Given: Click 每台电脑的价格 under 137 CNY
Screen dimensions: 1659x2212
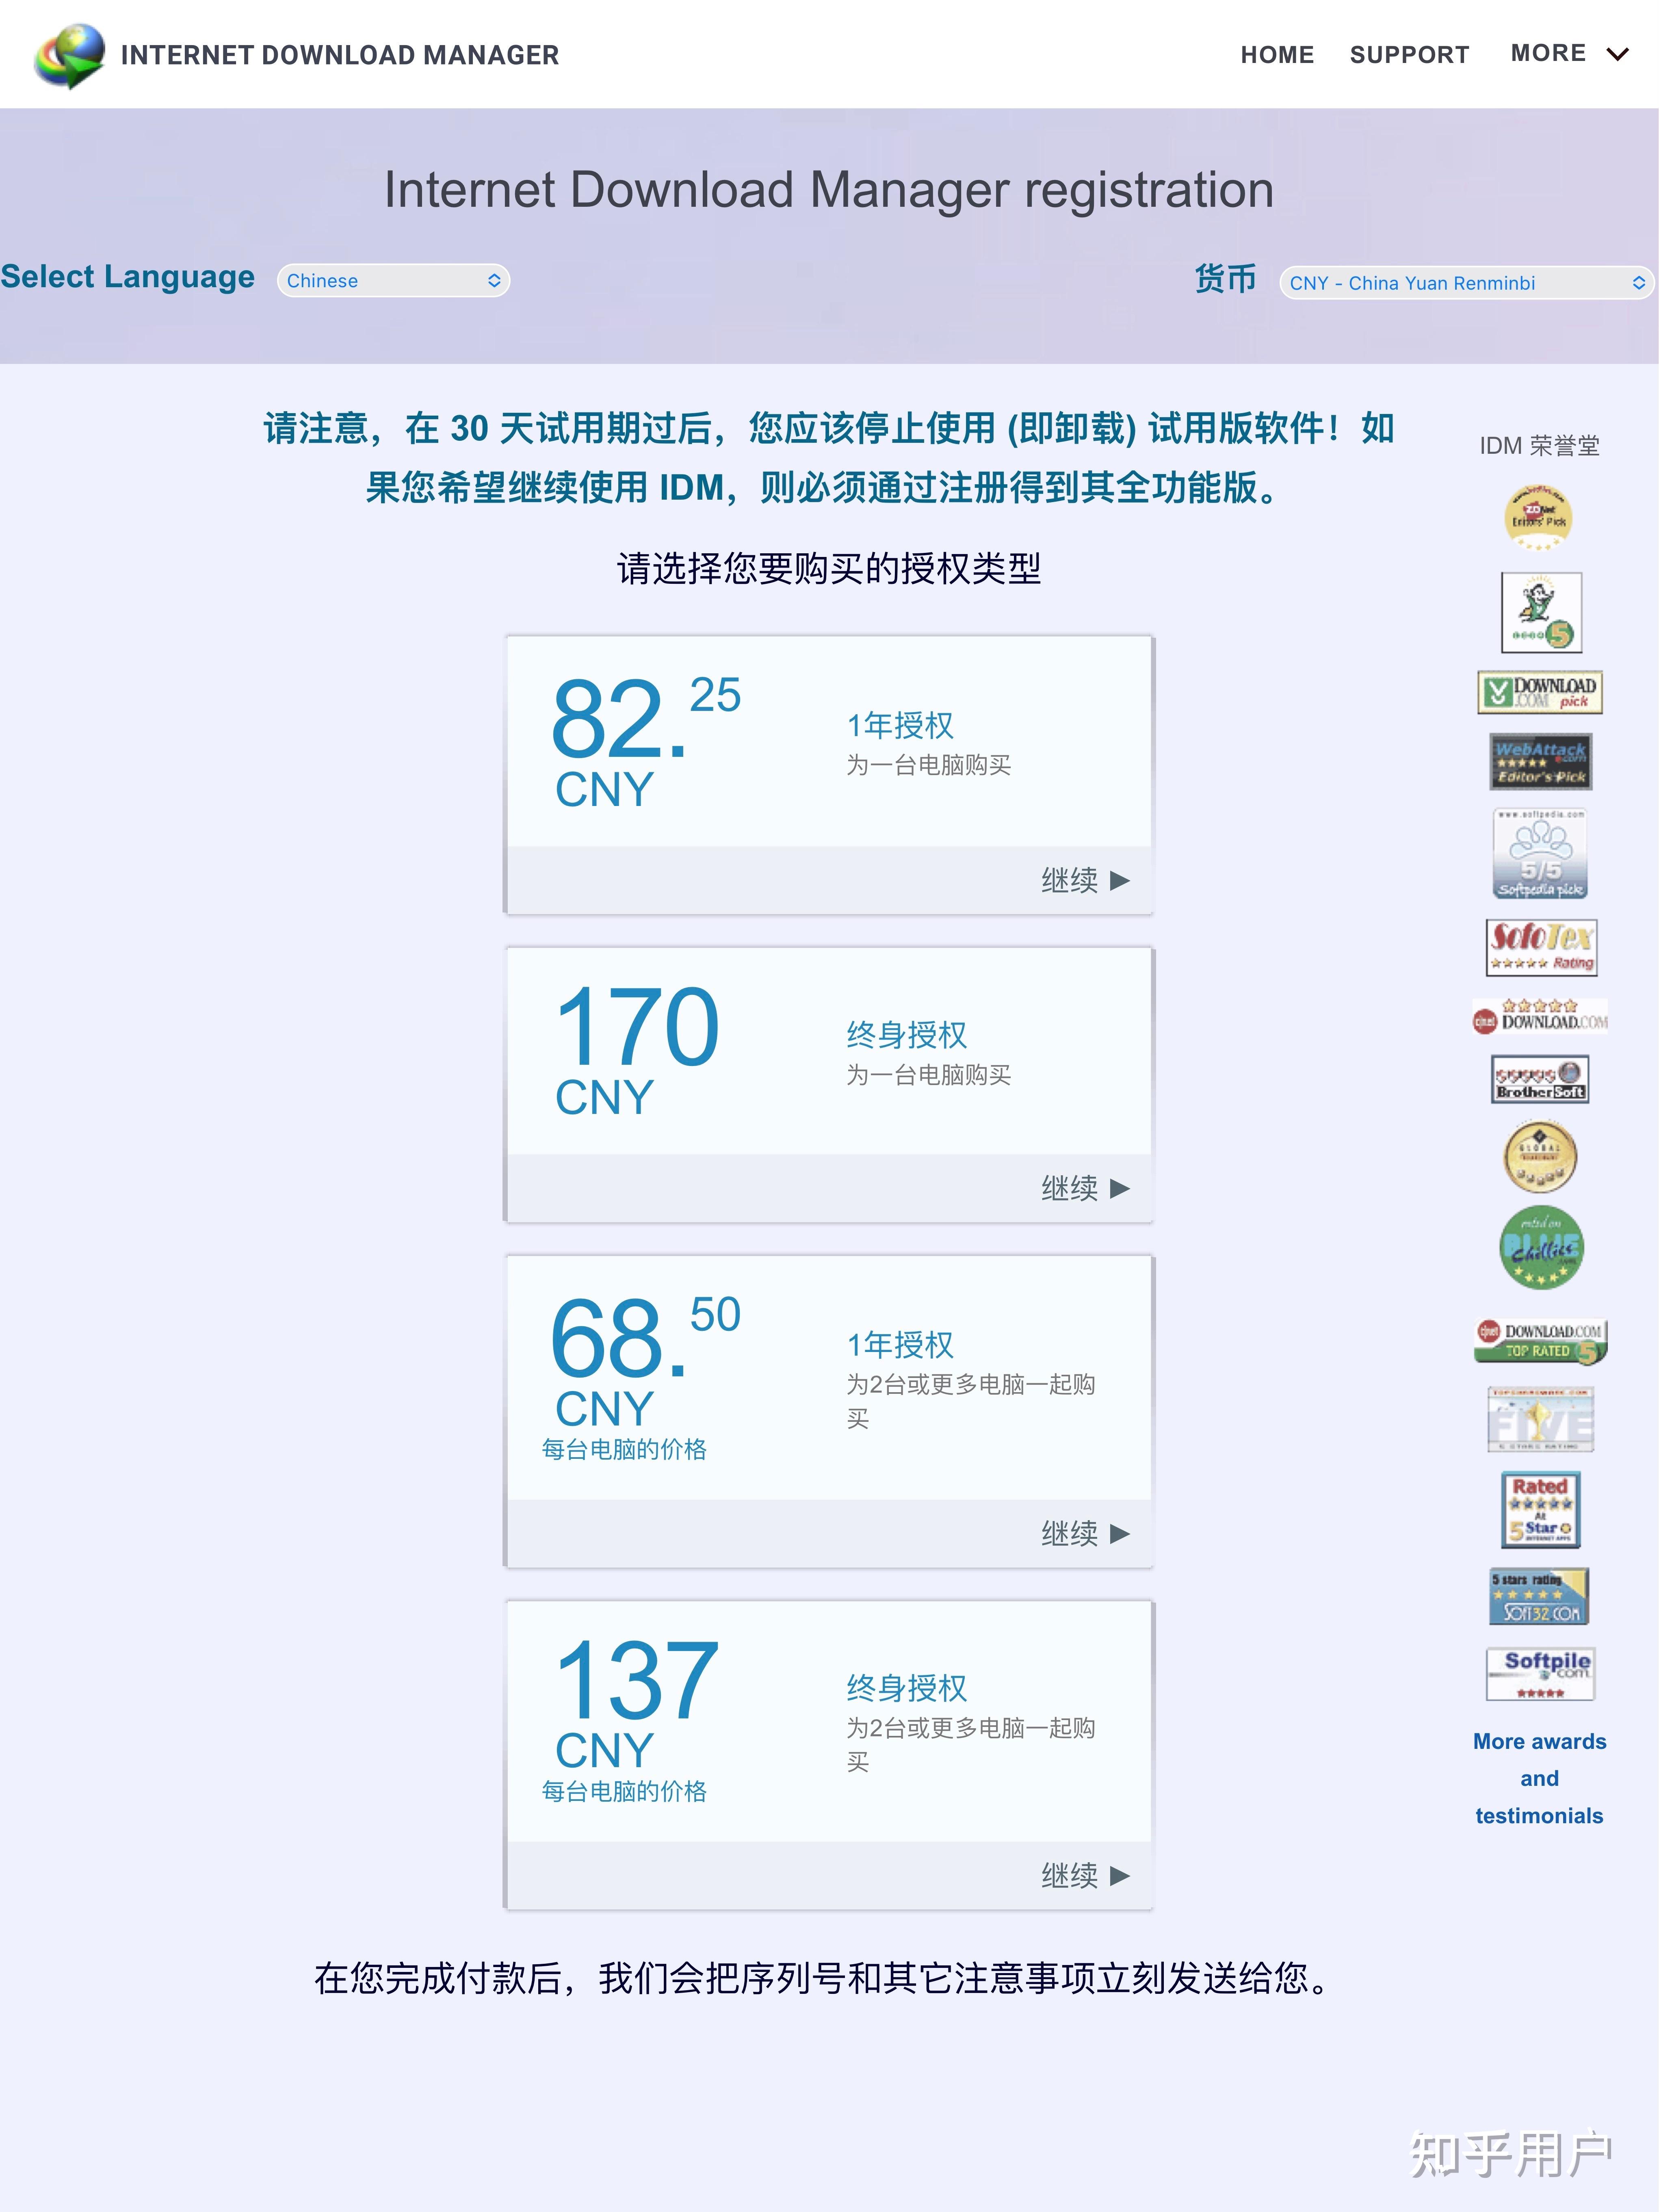Looking at the screenshot, I should click(x=624, y=1791).
